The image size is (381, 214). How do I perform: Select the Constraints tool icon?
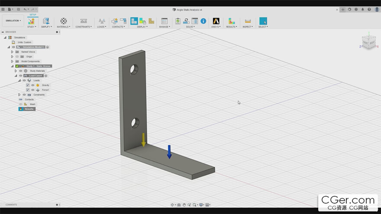(84, 21)
